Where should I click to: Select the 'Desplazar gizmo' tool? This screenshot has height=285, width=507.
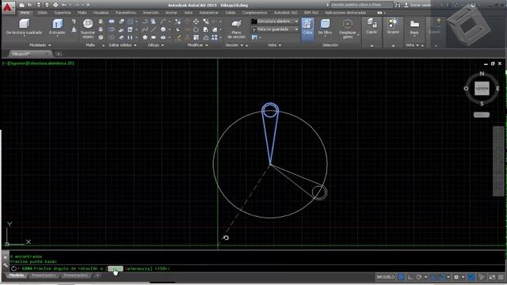click(x=348, y=28)
